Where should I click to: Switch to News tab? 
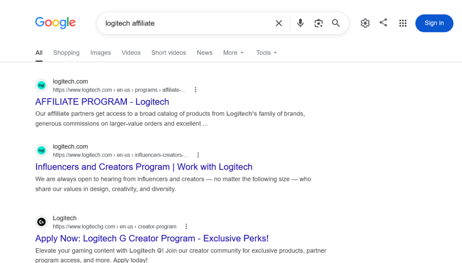click(x=204, y=53)
